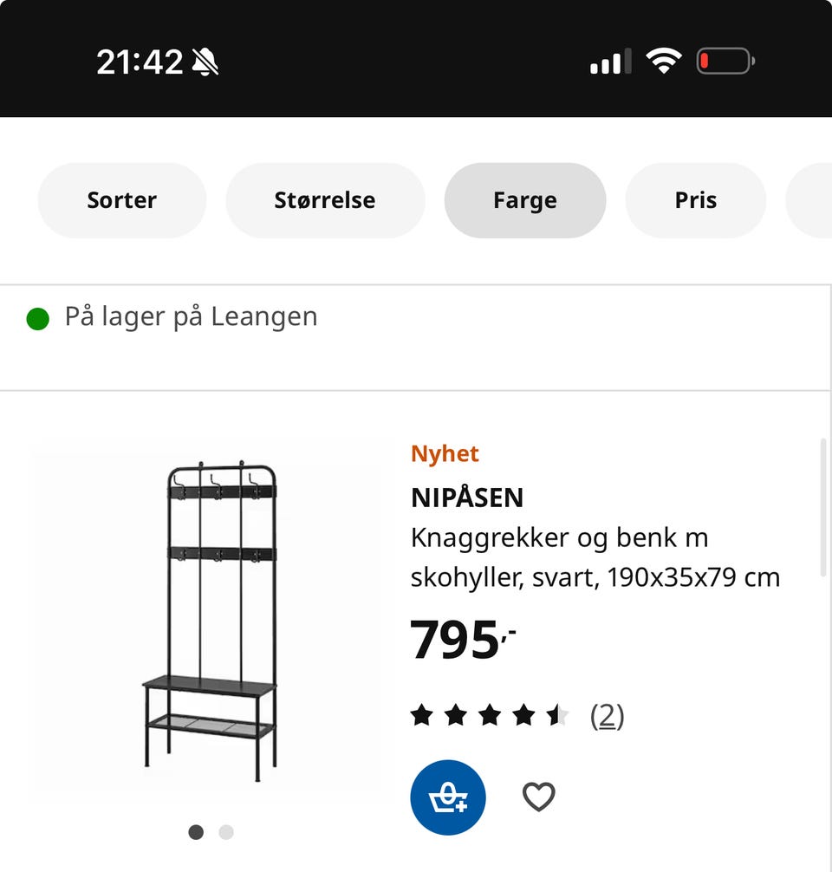Click the vertical scrollbar on the right

tap(823, 508)
